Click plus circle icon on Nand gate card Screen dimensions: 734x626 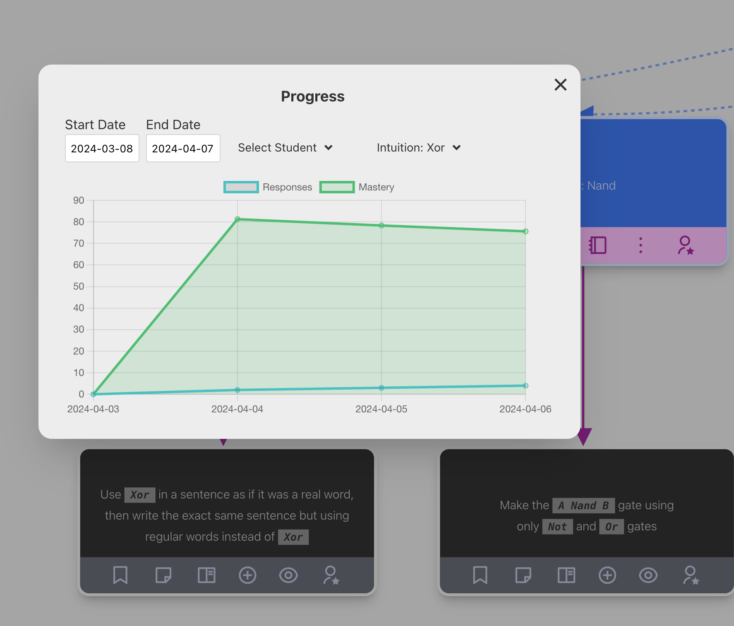click(x=607, y=575)
